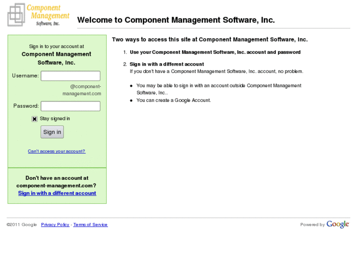Open the Terms of Service link
The width and height of the screenshot is (357, 267).
(x=90, y=224)
